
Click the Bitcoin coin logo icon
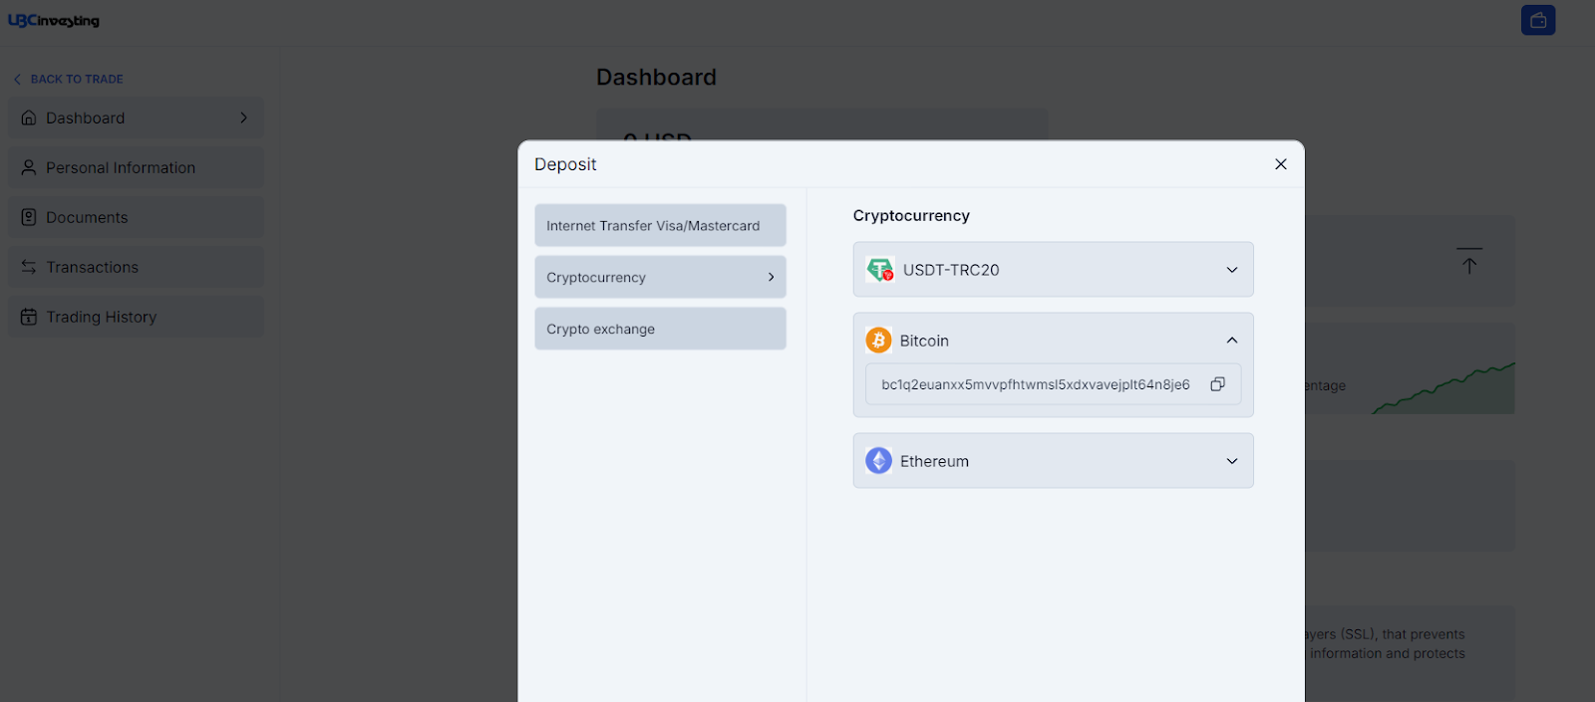[x=878, y=341]
